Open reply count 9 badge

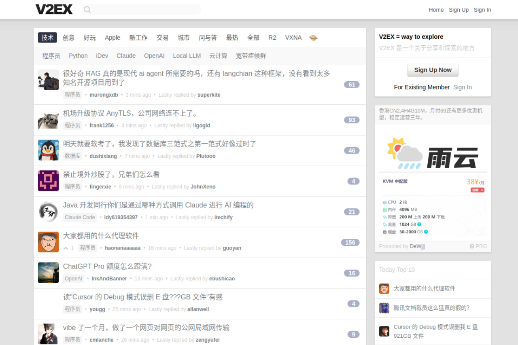[353, 334]
